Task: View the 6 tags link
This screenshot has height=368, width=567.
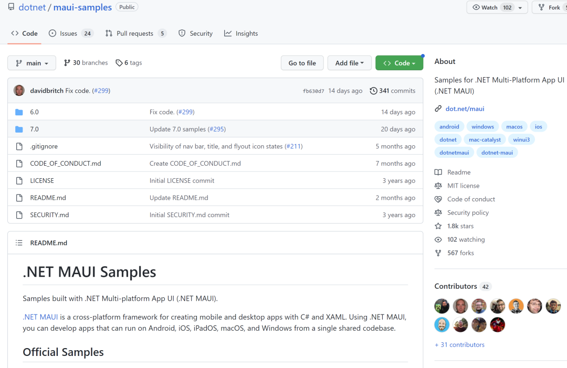Action: pos(129,62)
